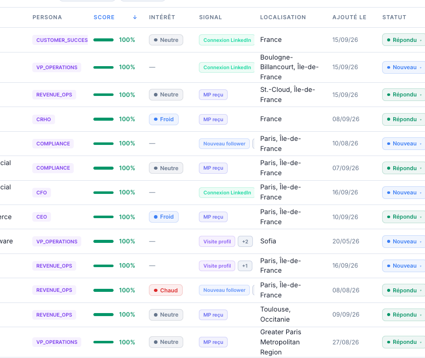
Task: Click Connexion LinkedIn signal in Boulogne-Billancourt row
Action: [x=227, y=67]
